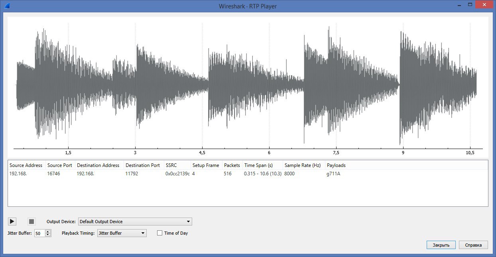Open the Output Device dropdown
The height and width of the screenshot is (257, 496).
(x=135, y=222)
